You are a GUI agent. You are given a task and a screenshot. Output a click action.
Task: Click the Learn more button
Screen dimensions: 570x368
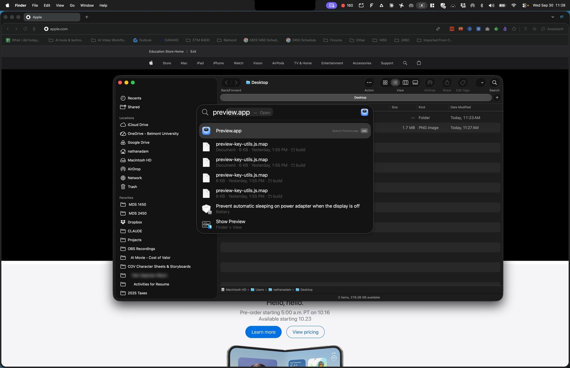coord(263,332)
